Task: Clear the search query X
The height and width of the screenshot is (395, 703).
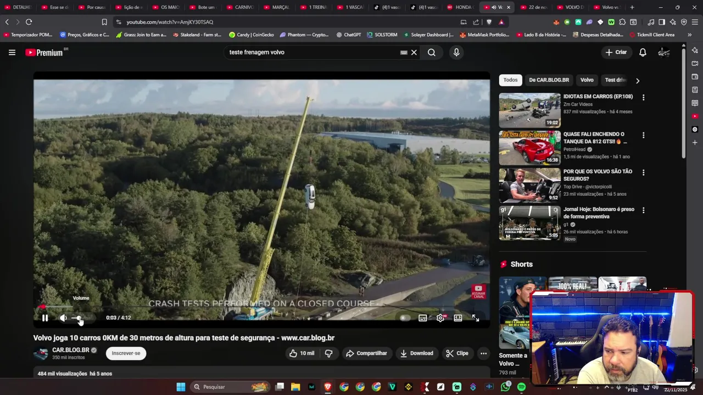Action: tap(414, 53)
